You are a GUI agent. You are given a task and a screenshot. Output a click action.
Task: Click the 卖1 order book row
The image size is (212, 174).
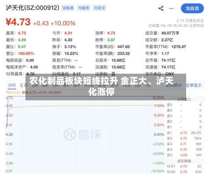[x=184, y=127]
